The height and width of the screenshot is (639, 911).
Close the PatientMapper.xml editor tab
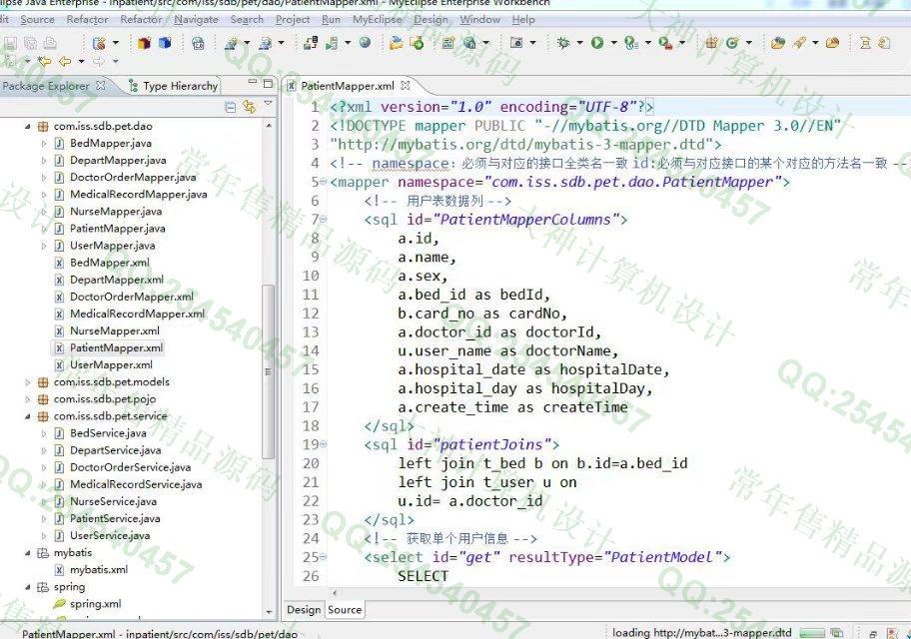click(405, 86)
